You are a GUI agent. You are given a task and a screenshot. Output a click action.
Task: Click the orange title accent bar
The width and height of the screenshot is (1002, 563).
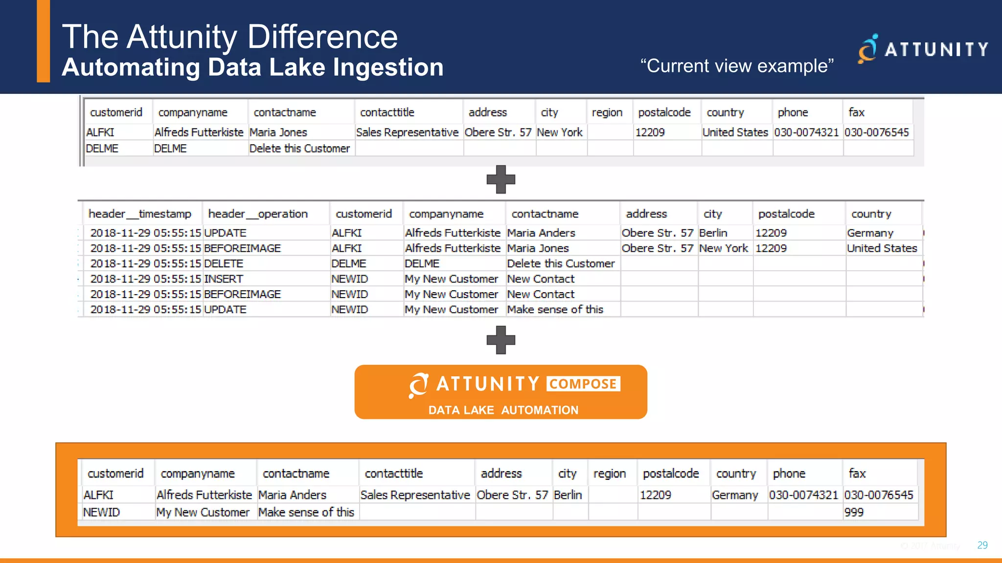click(44, 41)
